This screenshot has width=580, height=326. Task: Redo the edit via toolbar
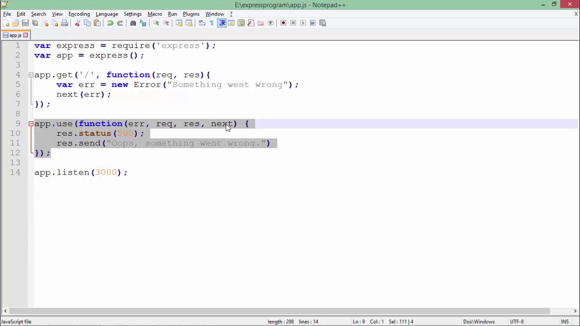[x=120, y=23]
